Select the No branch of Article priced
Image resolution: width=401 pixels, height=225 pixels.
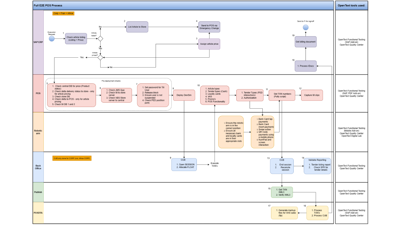click(x=110, y=66)
